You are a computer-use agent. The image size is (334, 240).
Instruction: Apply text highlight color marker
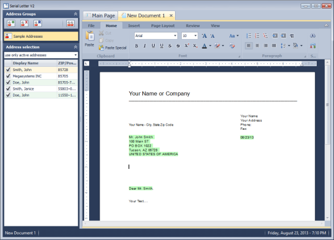217,46
